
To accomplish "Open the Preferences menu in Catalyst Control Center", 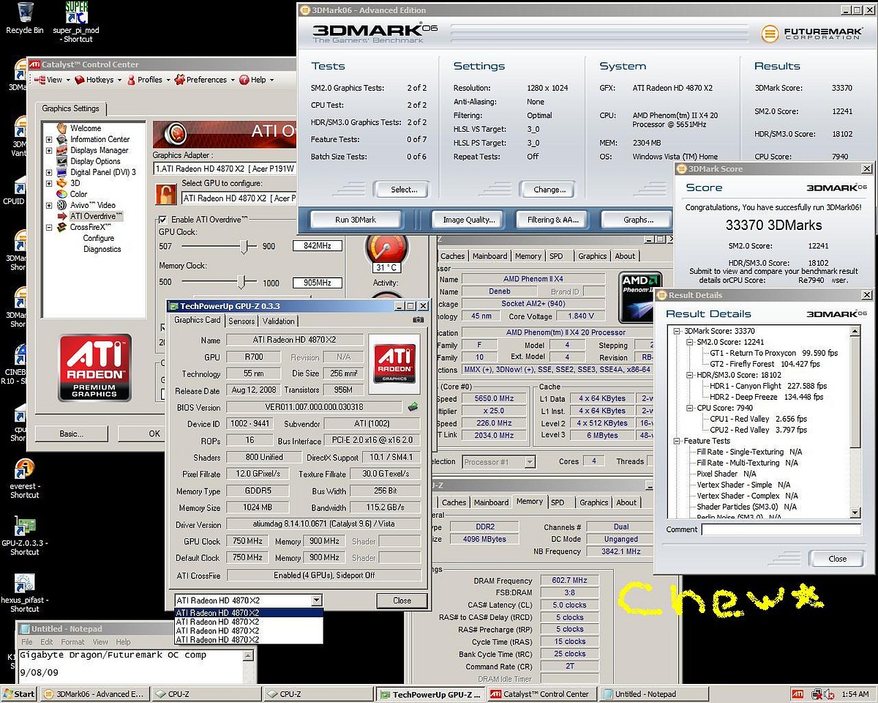I will (206, 80).
